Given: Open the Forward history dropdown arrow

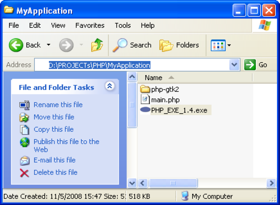Looking at the screenshot, I should [x=81, y=45].
